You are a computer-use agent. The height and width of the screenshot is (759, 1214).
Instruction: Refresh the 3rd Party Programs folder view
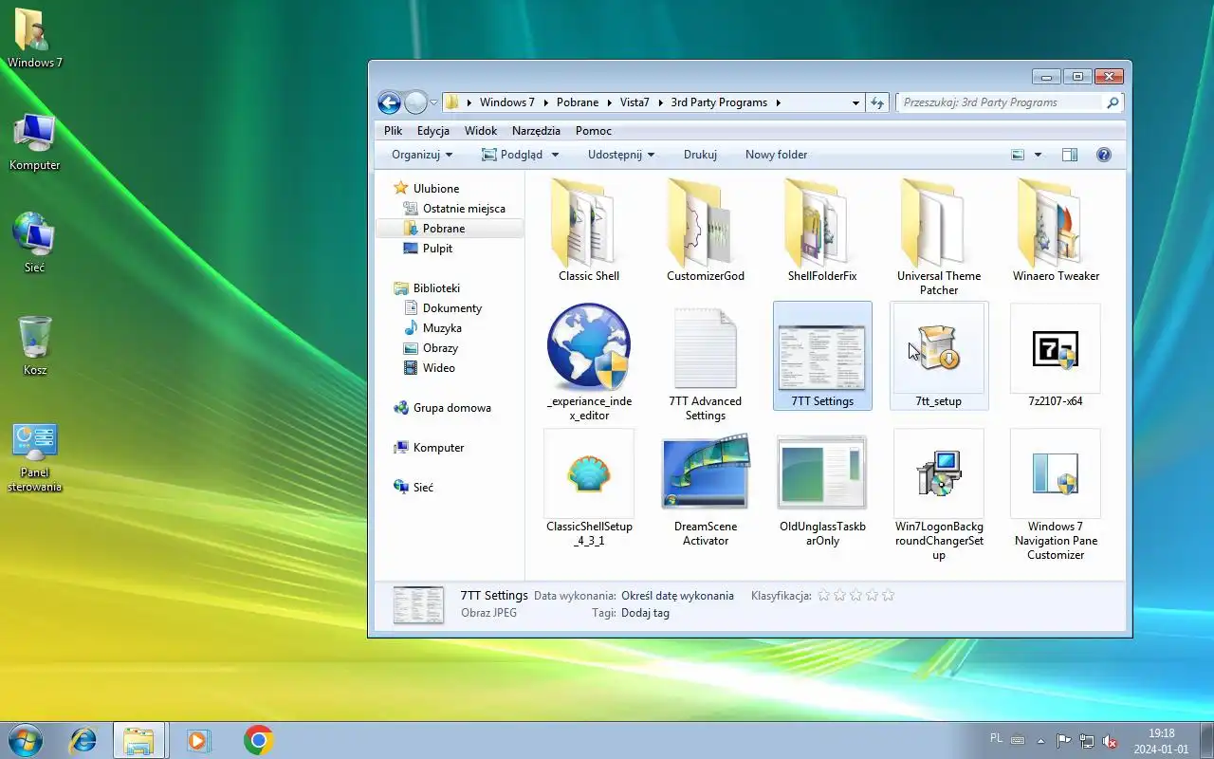click(x=877, y=102)
